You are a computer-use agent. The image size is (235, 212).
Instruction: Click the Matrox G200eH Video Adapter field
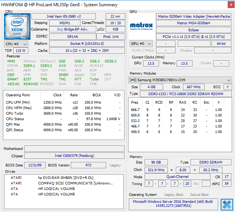(x=194, y=16)
